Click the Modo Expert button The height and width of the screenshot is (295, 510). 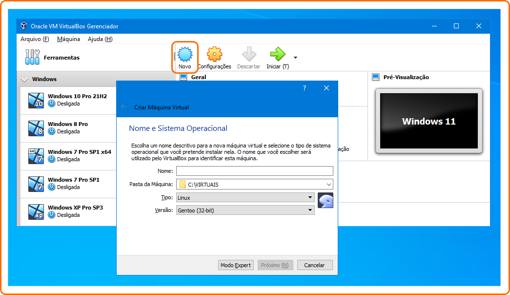click(x=236, y=265)
